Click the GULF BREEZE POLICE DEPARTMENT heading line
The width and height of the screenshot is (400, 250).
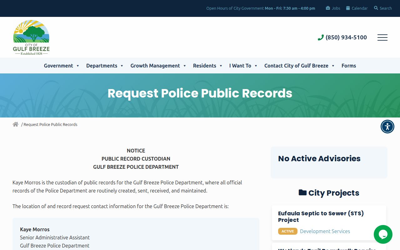(136, 167)
